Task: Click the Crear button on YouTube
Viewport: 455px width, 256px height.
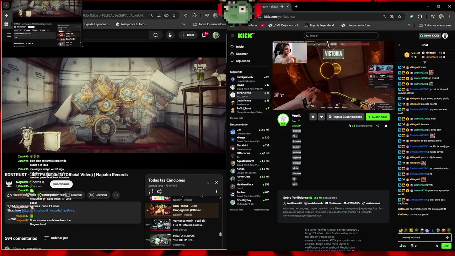Action: pos(188,35)
